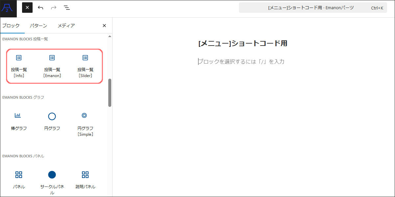
Task: Open the command palette title bar
Action: (x=311, y=8)
